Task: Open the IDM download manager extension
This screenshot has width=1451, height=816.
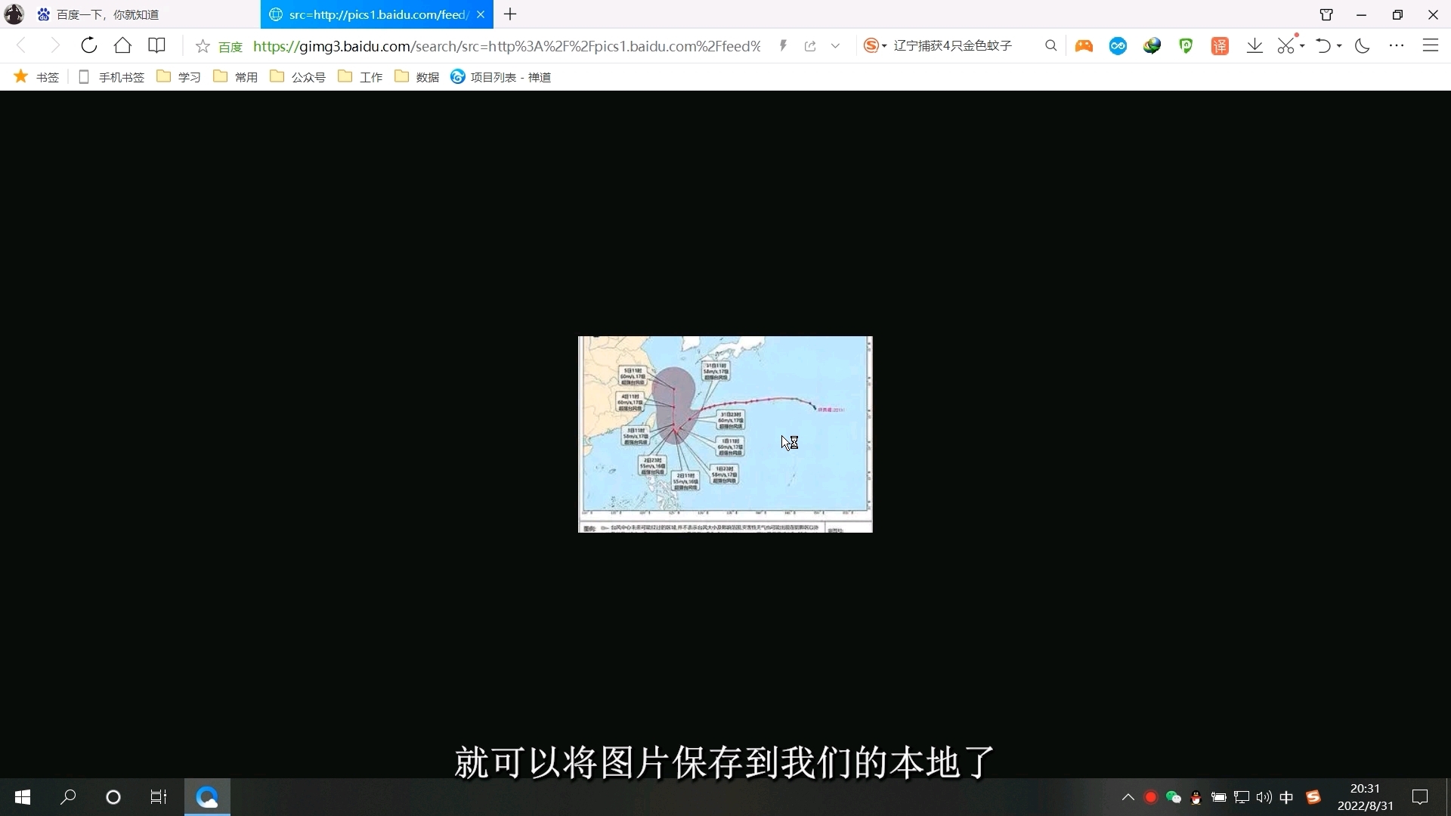Action: tap(1152, 45)
